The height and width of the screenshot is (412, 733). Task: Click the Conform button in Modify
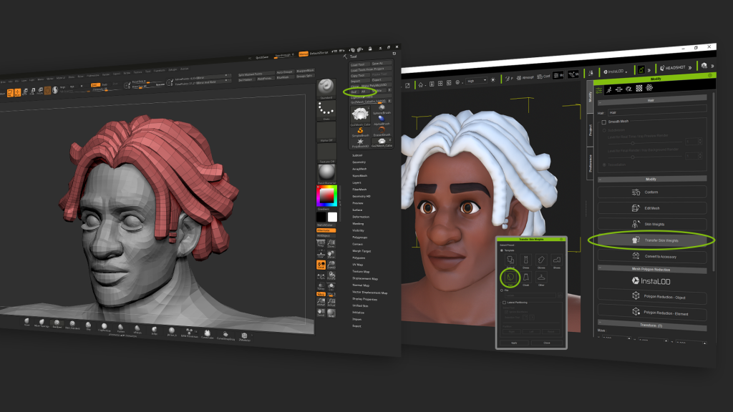click(651, 192)
